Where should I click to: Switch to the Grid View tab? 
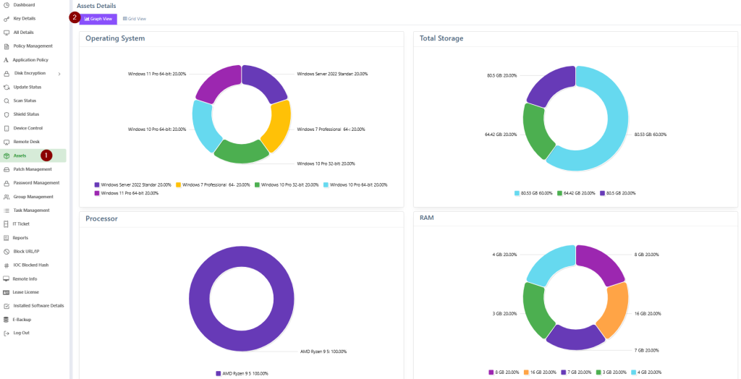tap(134, 19)
